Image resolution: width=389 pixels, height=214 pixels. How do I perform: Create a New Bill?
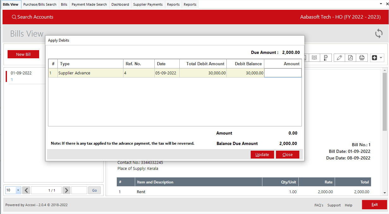(x=23, y=54)
